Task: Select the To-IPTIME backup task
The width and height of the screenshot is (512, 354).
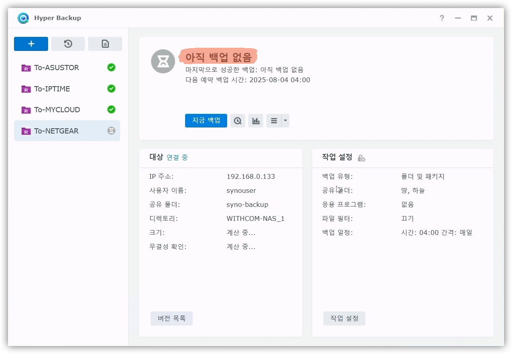Action: tap(52, 89)
